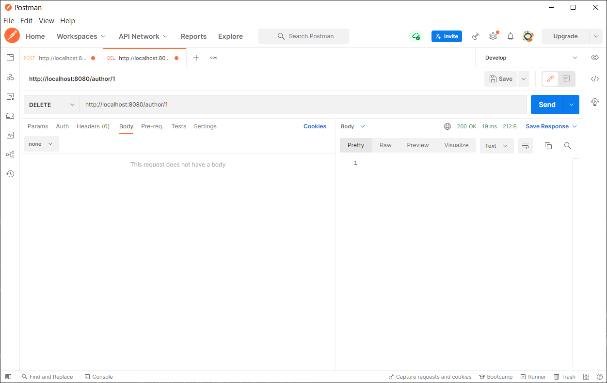Image resolution: width=607 pixels, height=383 pixels.
Task: Expand the Send button dropdown arrow
Action: [572, 105]
